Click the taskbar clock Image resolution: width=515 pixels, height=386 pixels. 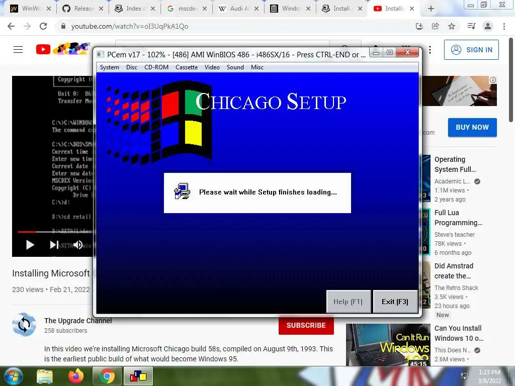489,376
